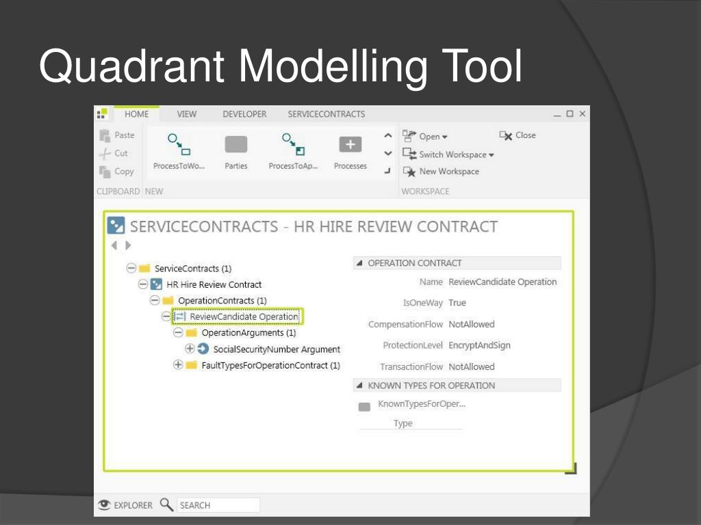Click the KnownTypesForOper... gray icon
The image size is (701, 525).
364,407
